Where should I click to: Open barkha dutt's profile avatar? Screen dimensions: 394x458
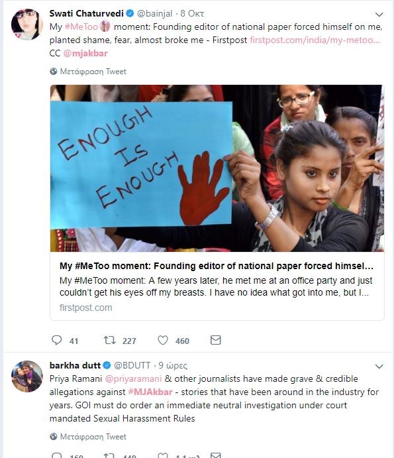point(27,376)
